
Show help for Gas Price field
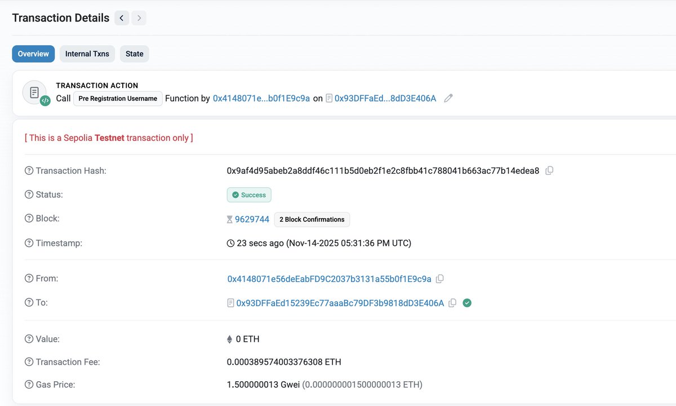tap(29, 385)
